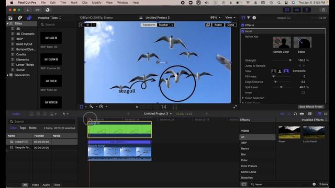Enable the Invert checkbox

click(x=303, y=92)
